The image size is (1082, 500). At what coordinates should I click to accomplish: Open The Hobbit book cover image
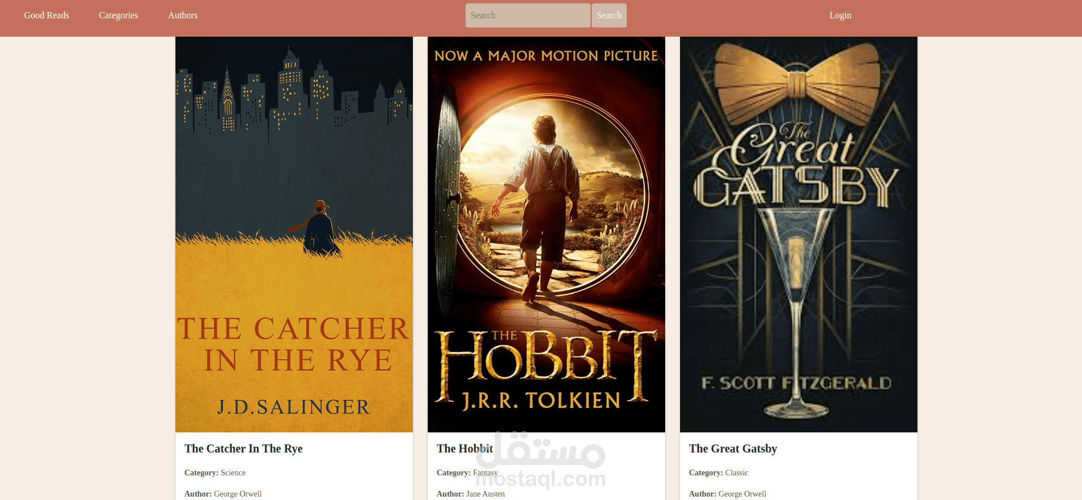(546, 234)
